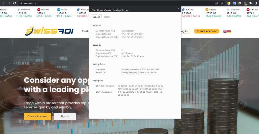Reload the page with the refresh icon
Image resolution: width=259 pixels, height=134 pixels.
[14, 3]
